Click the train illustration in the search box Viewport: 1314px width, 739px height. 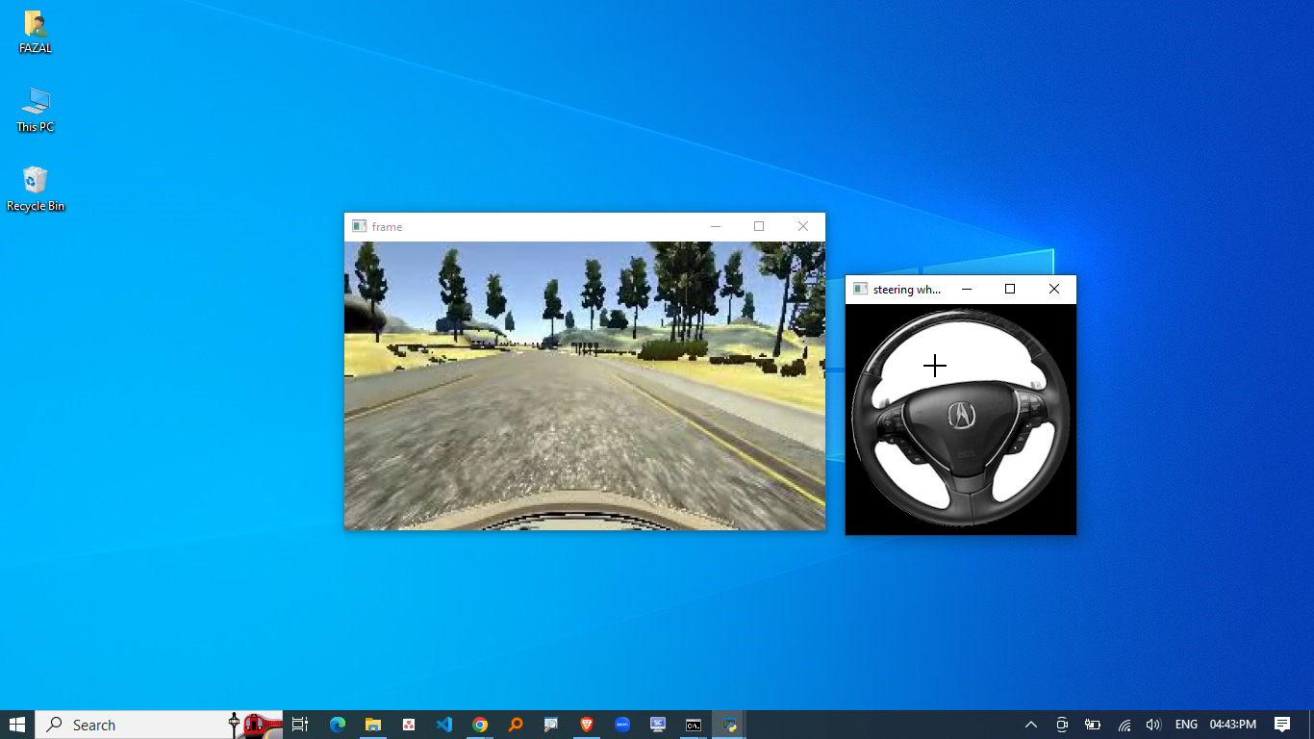click(256, 725)
